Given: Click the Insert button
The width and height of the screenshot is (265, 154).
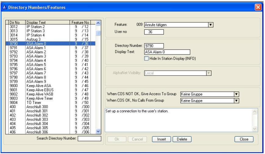Looking at the screenshot, I should coord(161,139).
